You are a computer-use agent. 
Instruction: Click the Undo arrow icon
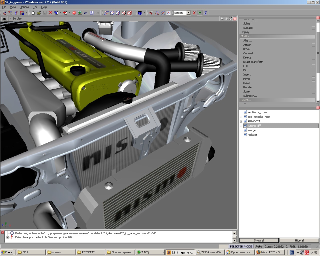point(86,13)
